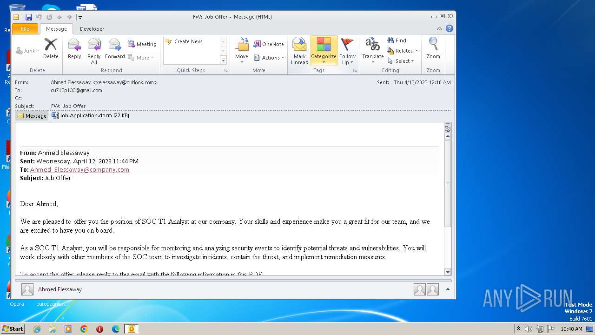The height and width of the screenshot is (335, 595).
Task: Open Opera red icon on taskbar
Action: (99, 329)
